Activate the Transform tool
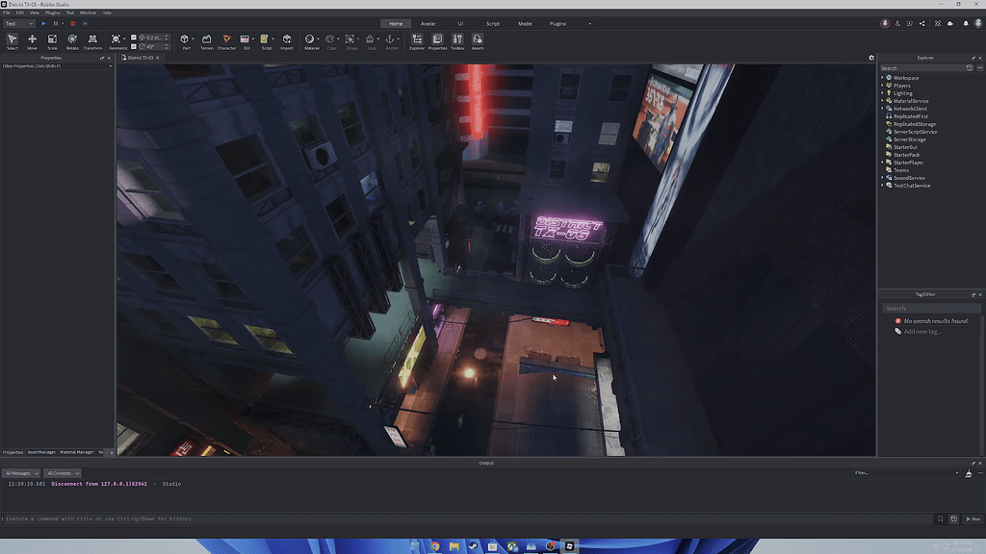This screenshot has width=986, height=554. pos(92,41)
